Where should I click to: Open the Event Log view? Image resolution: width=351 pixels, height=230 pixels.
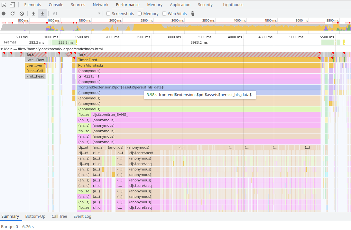(x=82, y=216)
